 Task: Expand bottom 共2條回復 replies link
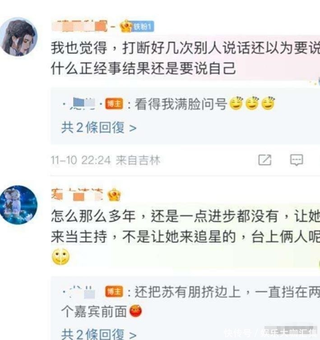(99, 334)
